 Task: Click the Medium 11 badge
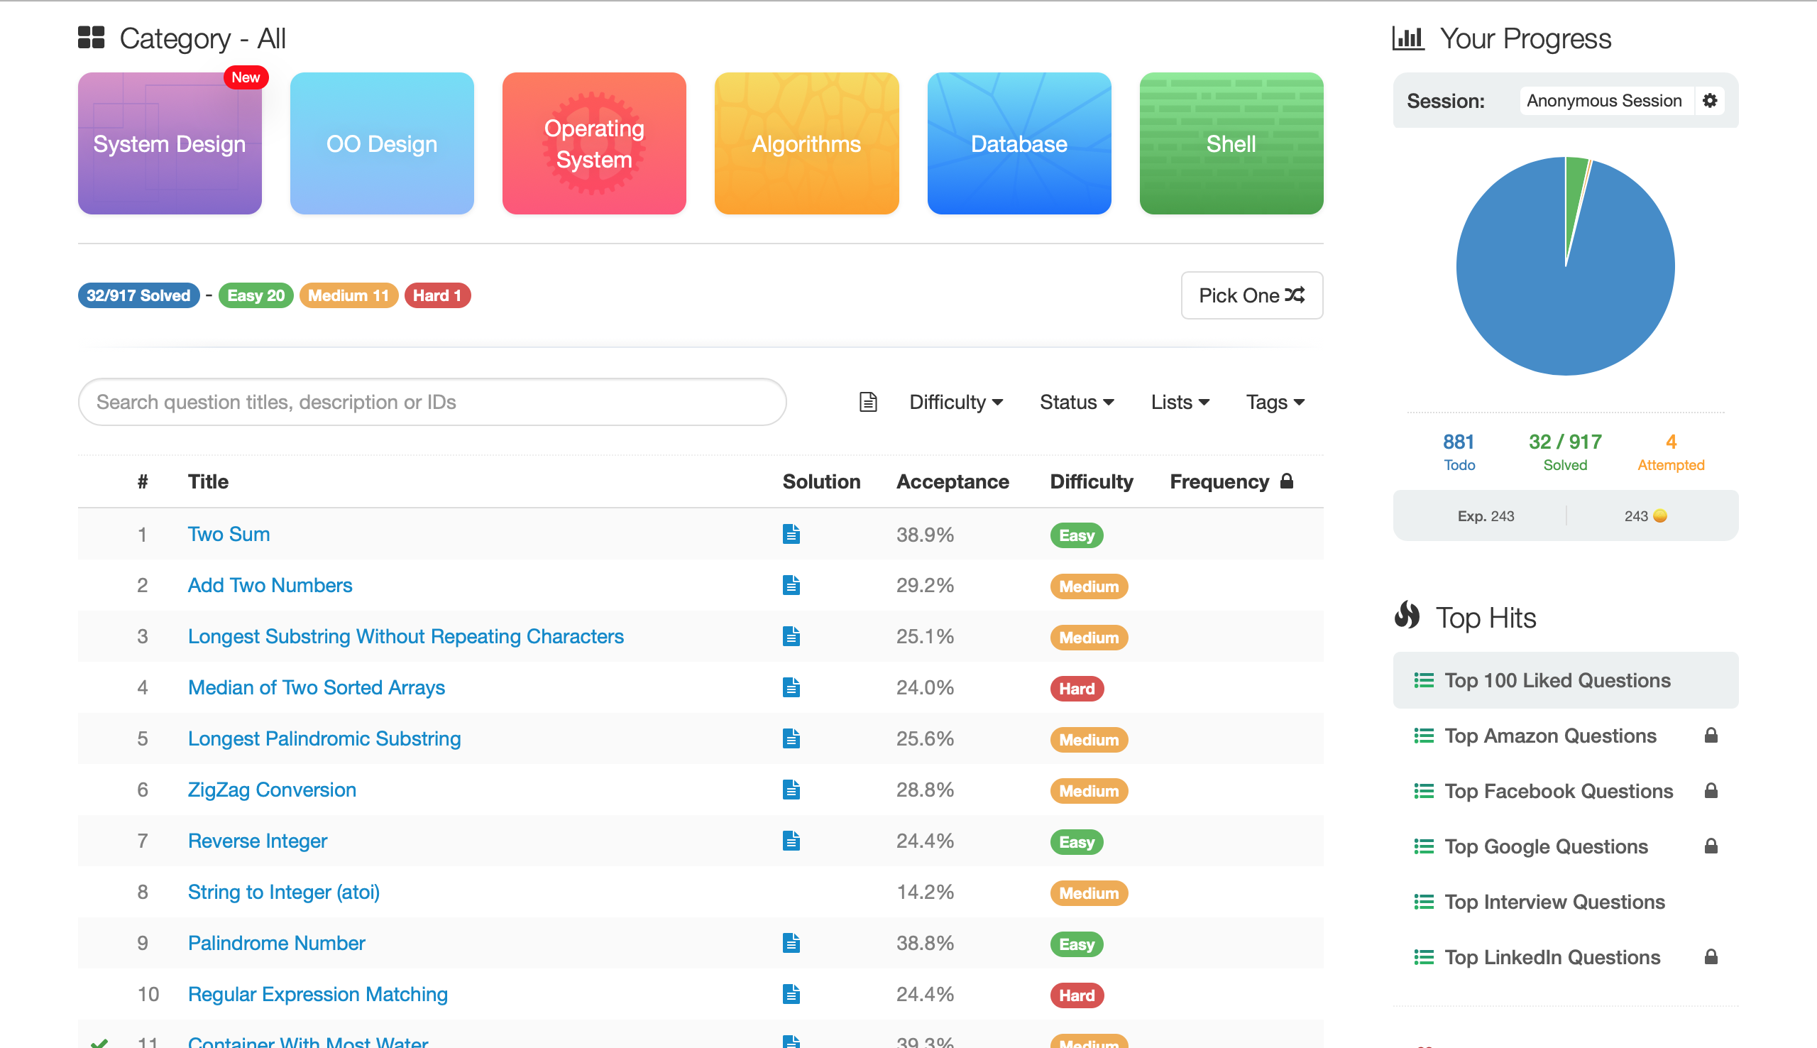(349, 295)
